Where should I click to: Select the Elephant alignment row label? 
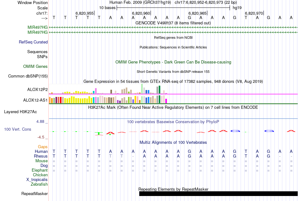pos(40,170)
